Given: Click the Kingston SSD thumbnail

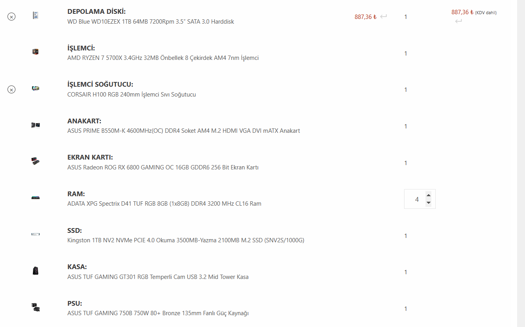Looking at the screenshot, I should (36, 234).
